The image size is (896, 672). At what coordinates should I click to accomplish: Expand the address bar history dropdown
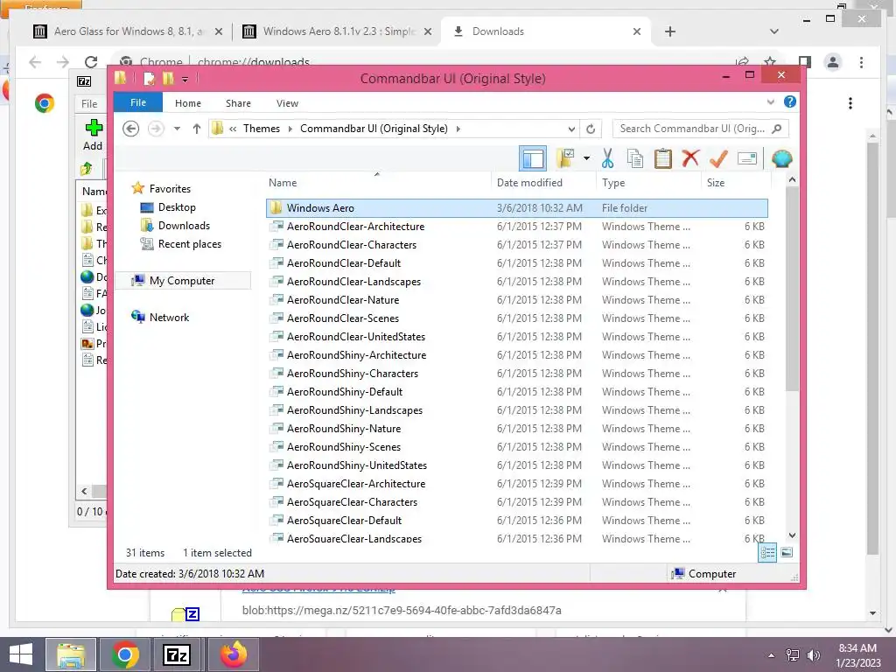point(571,129)
